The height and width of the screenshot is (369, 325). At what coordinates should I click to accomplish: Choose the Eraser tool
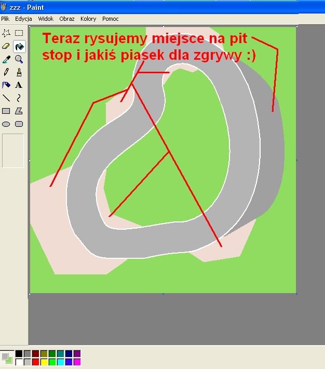[x=6, y=46]
